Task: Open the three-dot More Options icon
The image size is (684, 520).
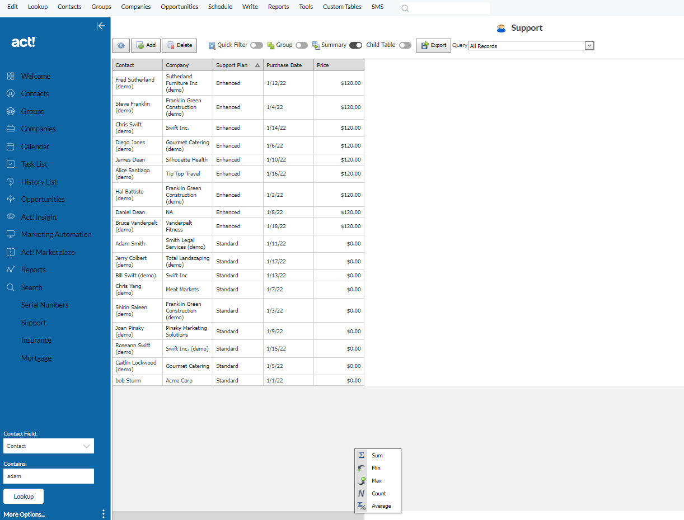Action: pyautogui.click(x=103, y=514)
